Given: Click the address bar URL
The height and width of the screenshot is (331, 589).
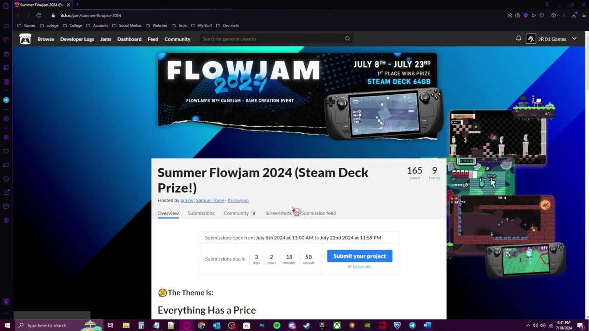Looking at the screenshot, I should coord(91,15).
